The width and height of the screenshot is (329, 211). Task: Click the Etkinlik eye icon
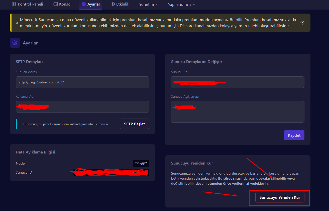pos(113,4)
